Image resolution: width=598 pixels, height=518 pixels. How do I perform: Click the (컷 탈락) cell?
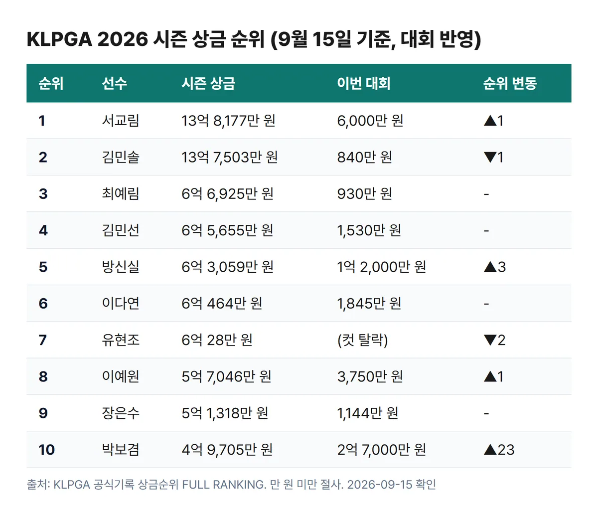pos(362,340)
